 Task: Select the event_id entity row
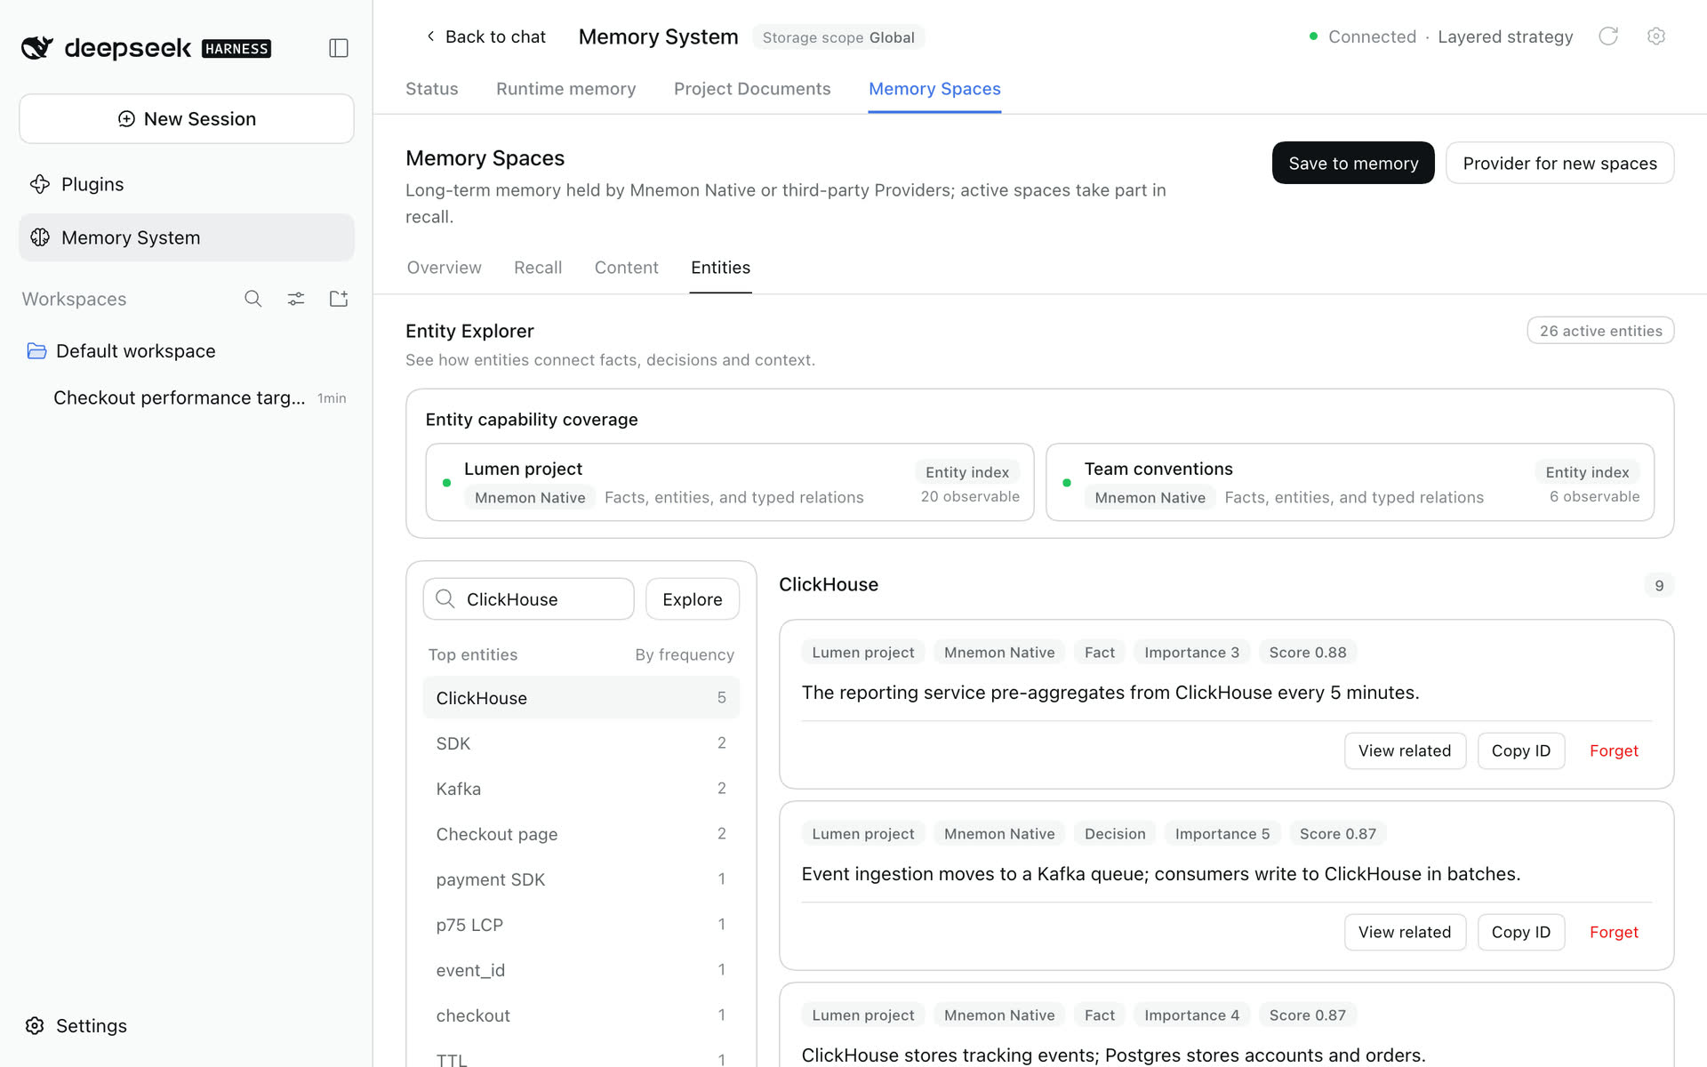click(x=581, y=970)
